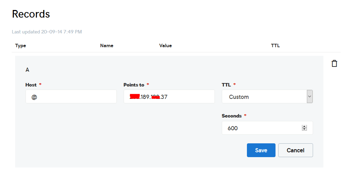This screenshot has width=343, height=174.
Task: Delete the A record with the trash icon
Action: point(334,63)
